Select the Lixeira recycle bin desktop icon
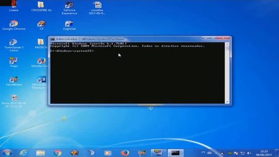Viewport: 279px width, 157px height. coord(14,6)
